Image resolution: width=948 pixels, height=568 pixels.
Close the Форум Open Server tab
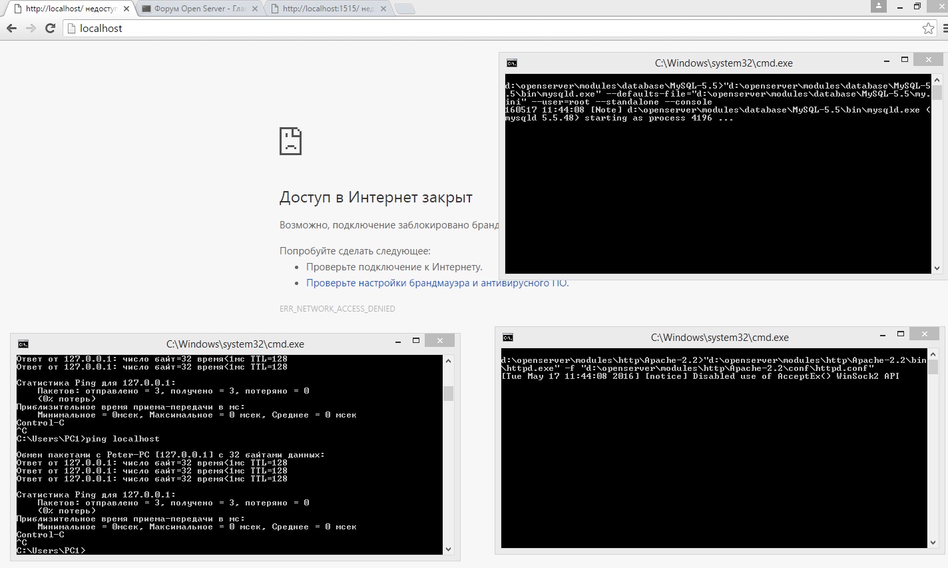(254, 9)
